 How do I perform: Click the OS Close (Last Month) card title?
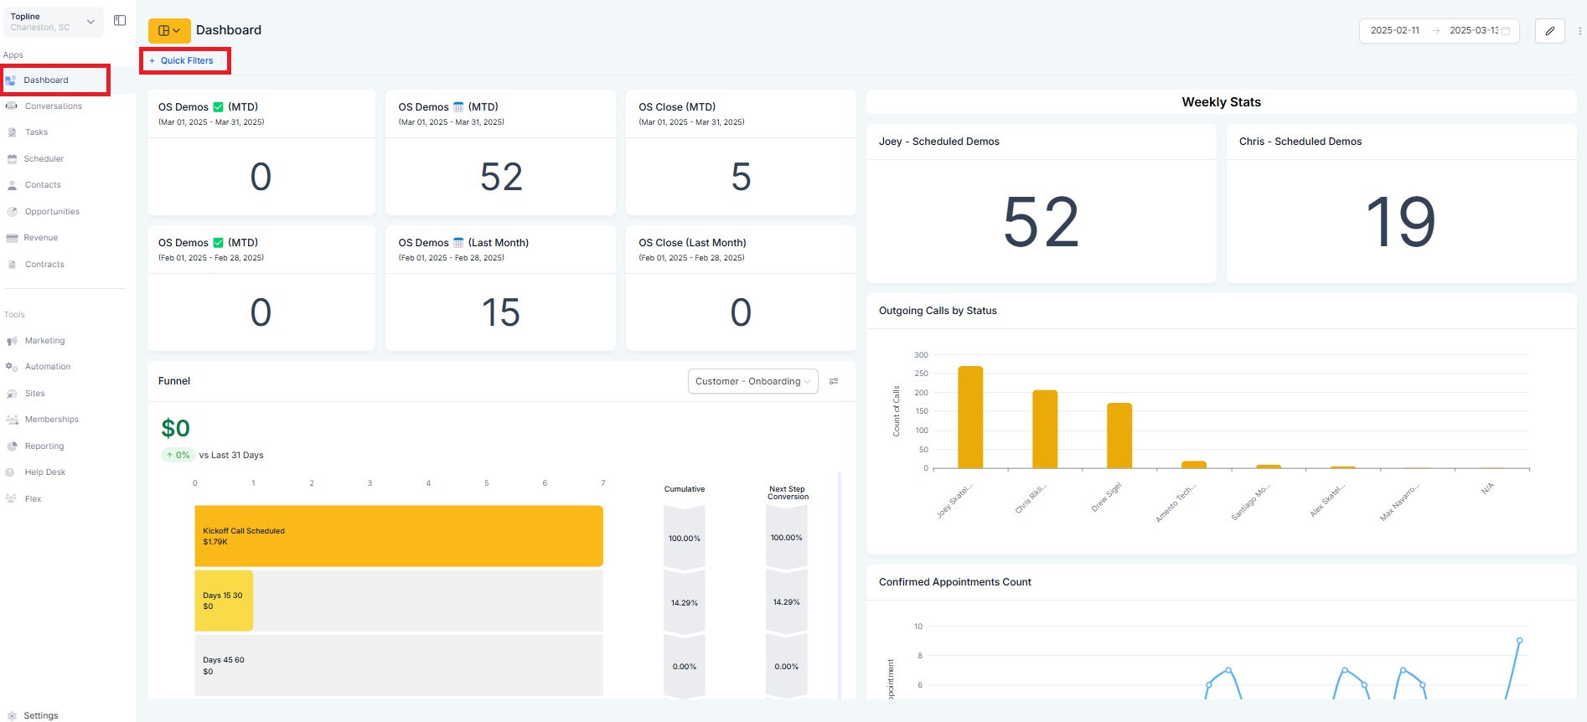[692, 243]
